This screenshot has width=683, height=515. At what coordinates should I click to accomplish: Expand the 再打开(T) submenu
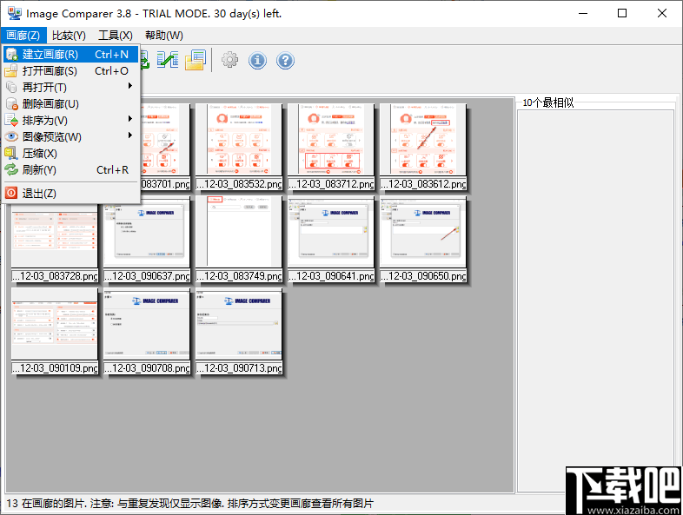[70, 88]
